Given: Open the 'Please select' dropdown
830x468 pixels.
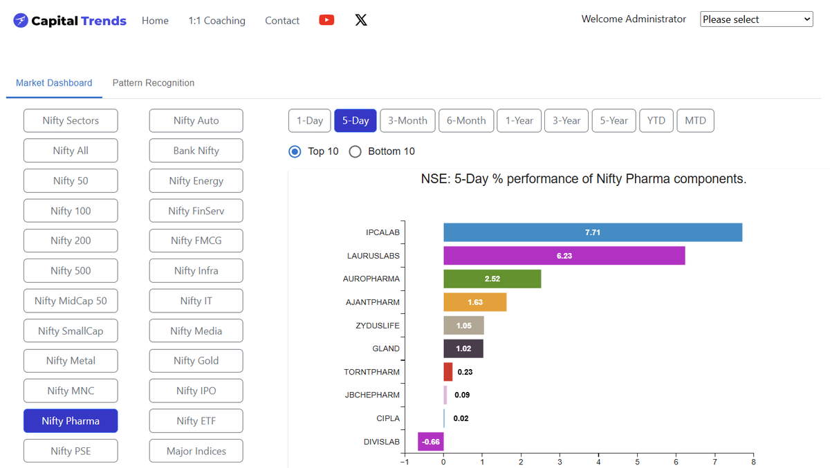Looking at the screenshot, I should (757, 19).
